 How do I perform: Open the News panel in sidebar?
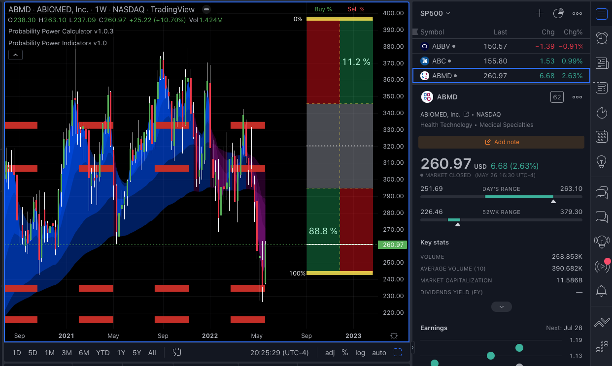pyautogui.click(x=601, y=63)
